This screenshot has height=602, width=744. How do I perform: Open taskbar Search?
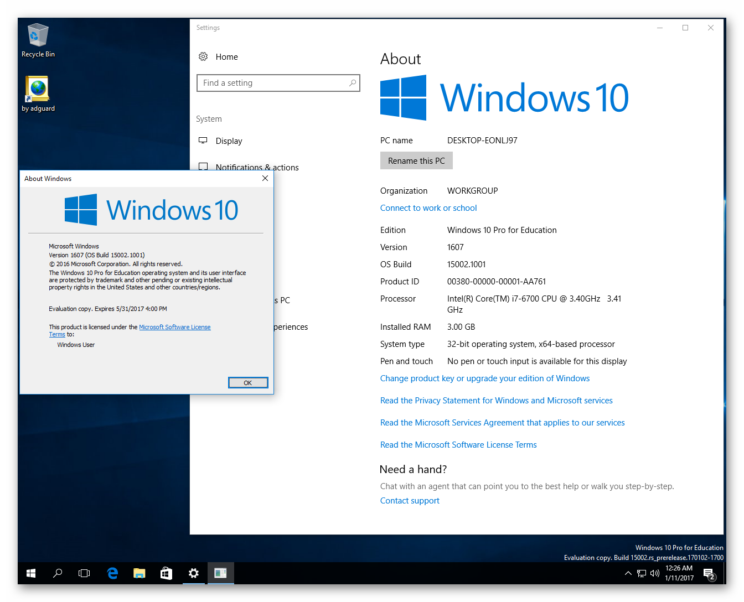pos(58,573)
